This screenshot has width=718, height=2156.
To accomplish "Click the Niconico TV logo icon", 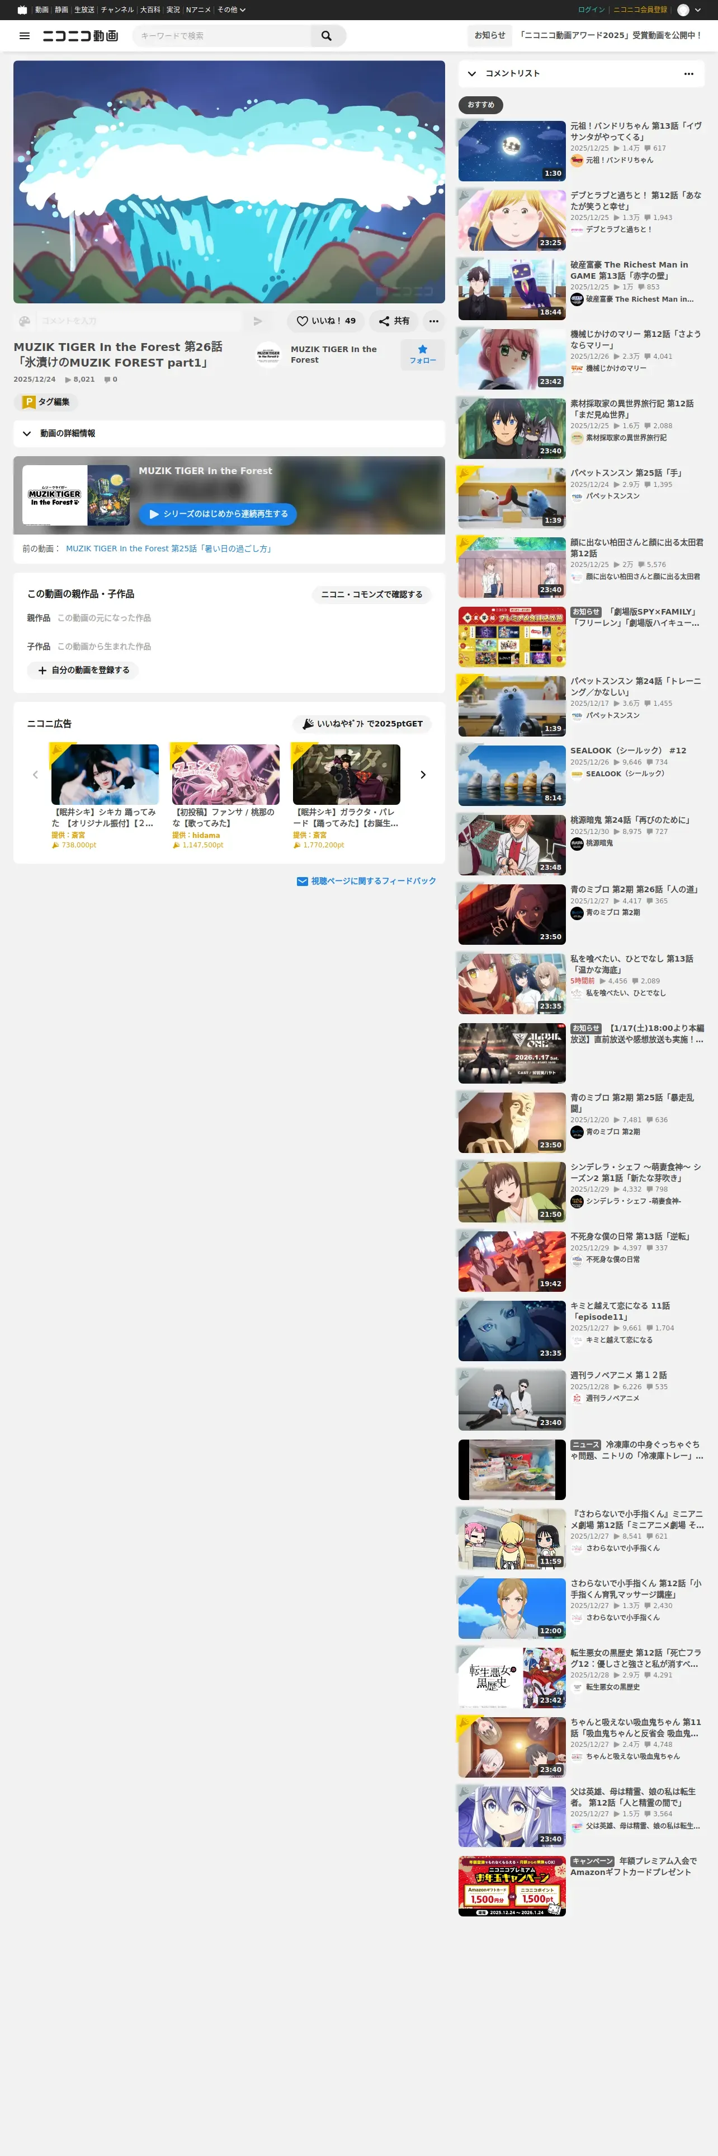I will tap(22, 10).
